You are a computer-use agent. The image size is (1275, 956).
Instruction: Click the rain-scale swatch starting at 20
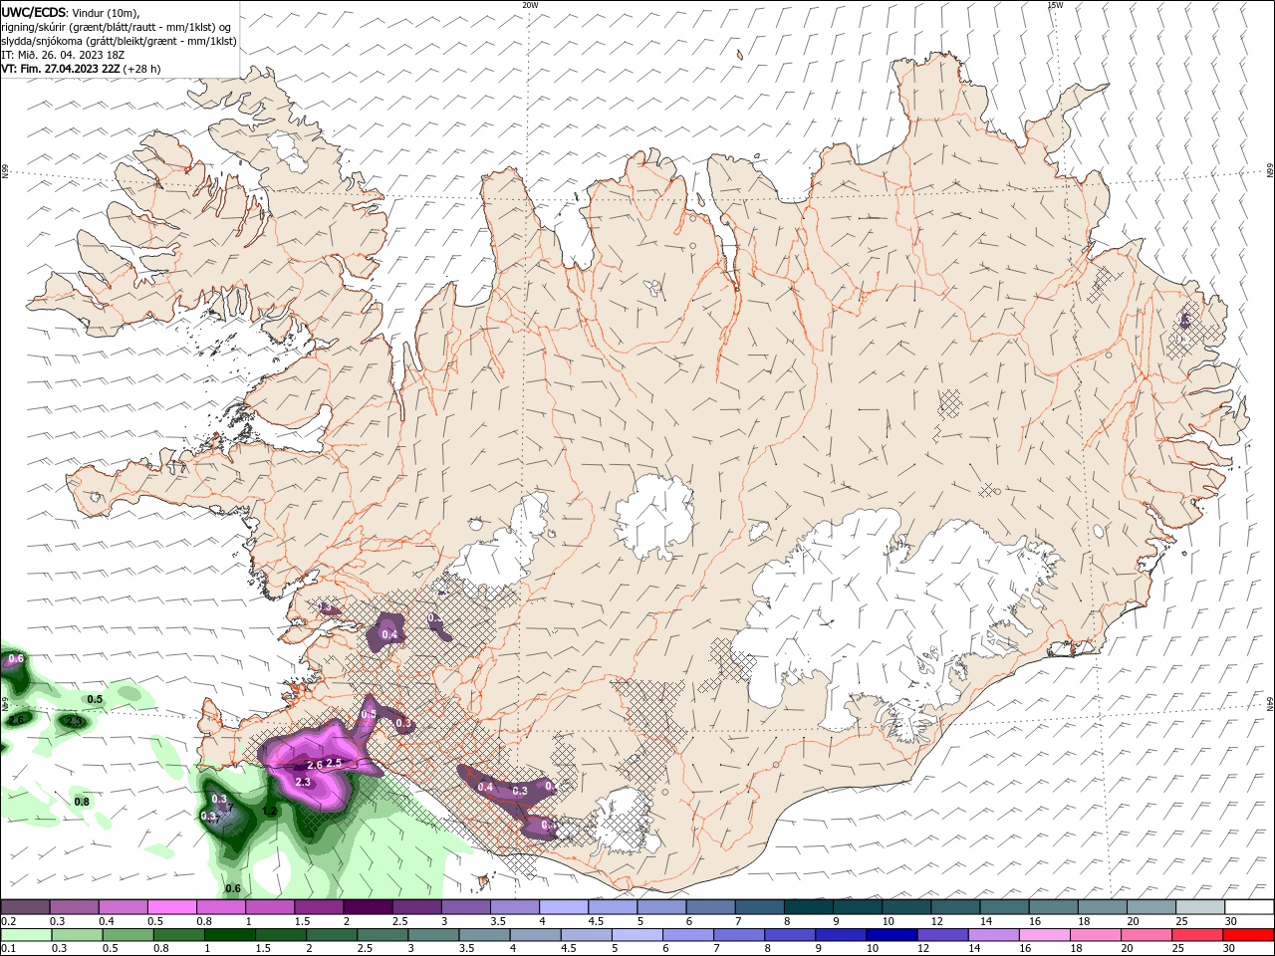click(1146, 935)
